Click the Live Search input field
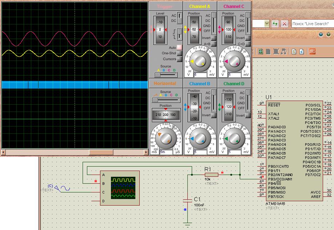This screenshot has width=334, height=230. click(310, 24)
